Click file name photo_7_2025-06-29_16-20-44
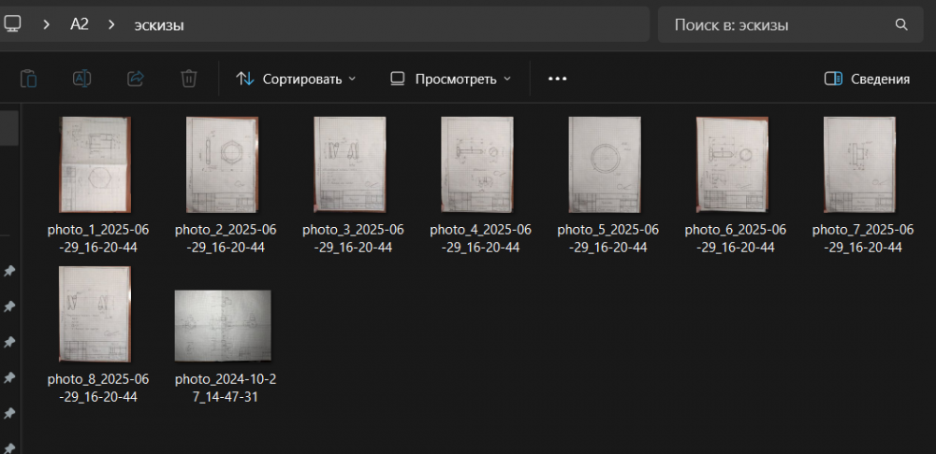 (863, 238)
